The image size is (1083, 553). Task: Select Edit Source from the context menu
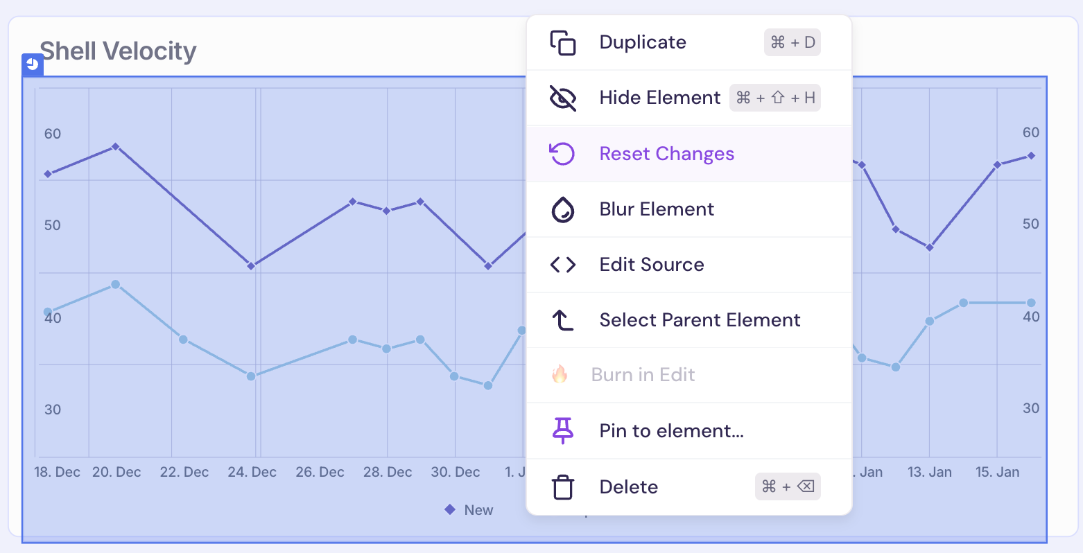click(651, 264)
